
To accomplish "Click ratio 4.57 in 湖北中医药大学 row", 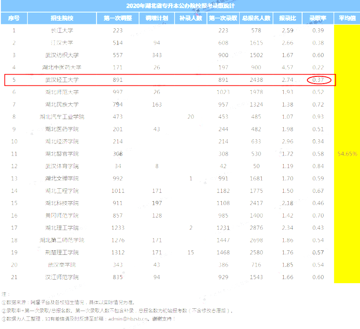I will coord(287,67).
